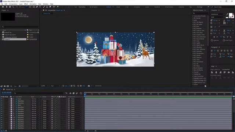This screenshot has height=132, width=235.
Task: Align layers to left edge
Action: (x=212, y=73)
